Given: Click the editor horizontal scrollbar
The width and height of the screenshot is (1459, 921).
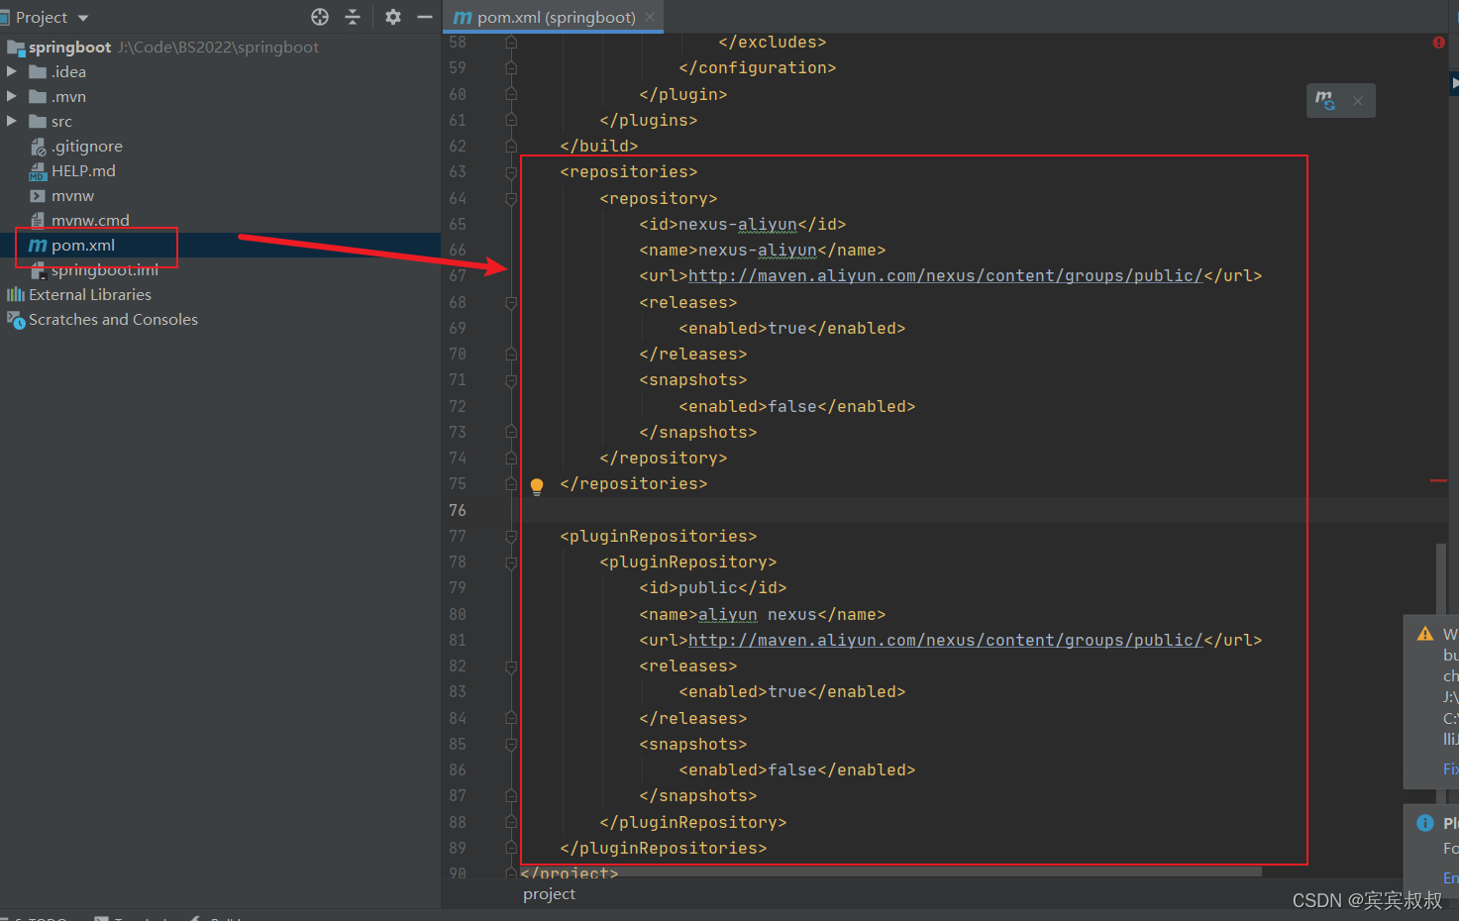Looking at the screenshot, I should pos(891,872).
